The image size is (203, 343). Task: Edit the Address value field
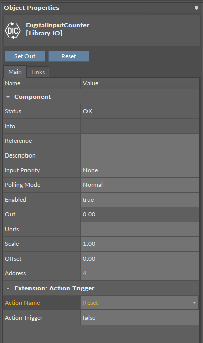(x=140, y=273)
